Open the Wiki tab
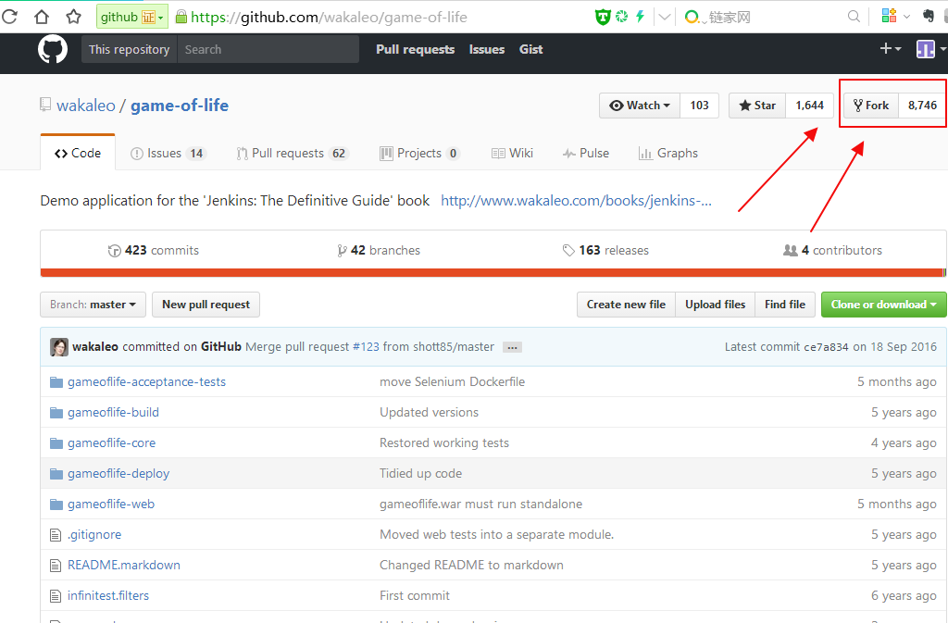The height and width of the screenshot is (623, 948). click(512, 154)
